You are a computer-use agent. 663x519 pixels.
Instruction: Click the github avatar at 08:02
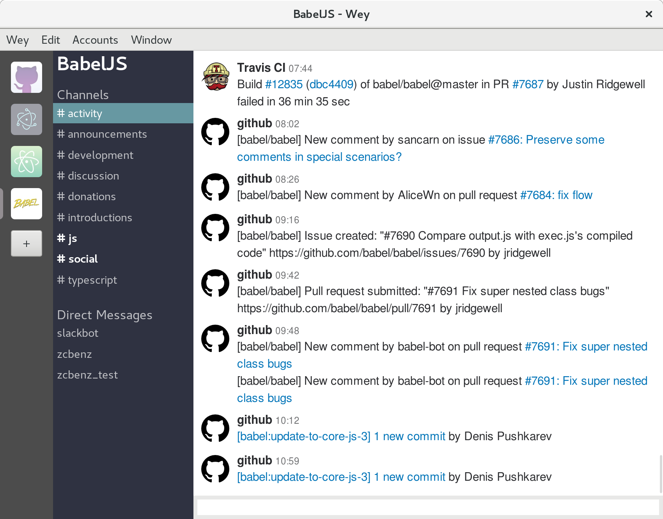coord(215,132)
